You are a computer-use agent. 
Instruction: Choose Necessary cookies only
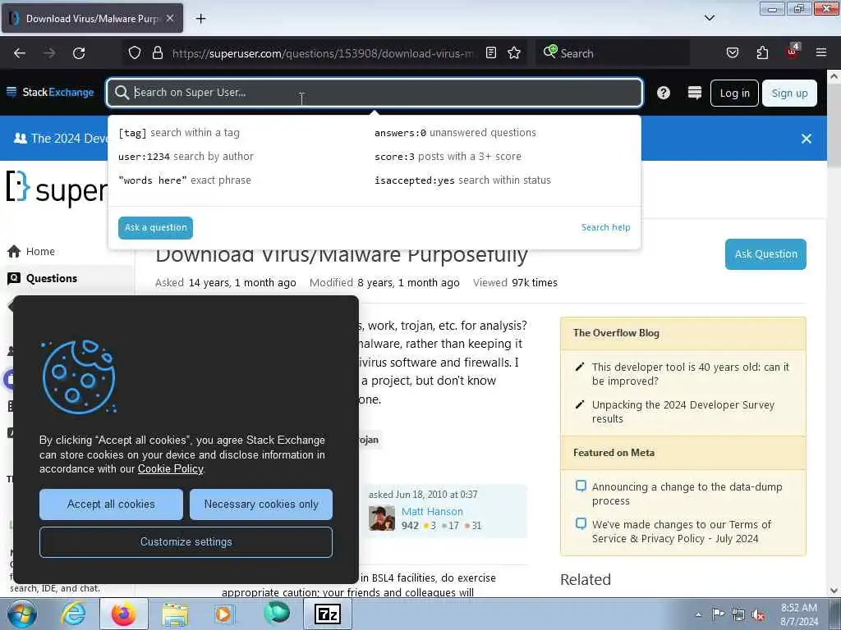261,504
